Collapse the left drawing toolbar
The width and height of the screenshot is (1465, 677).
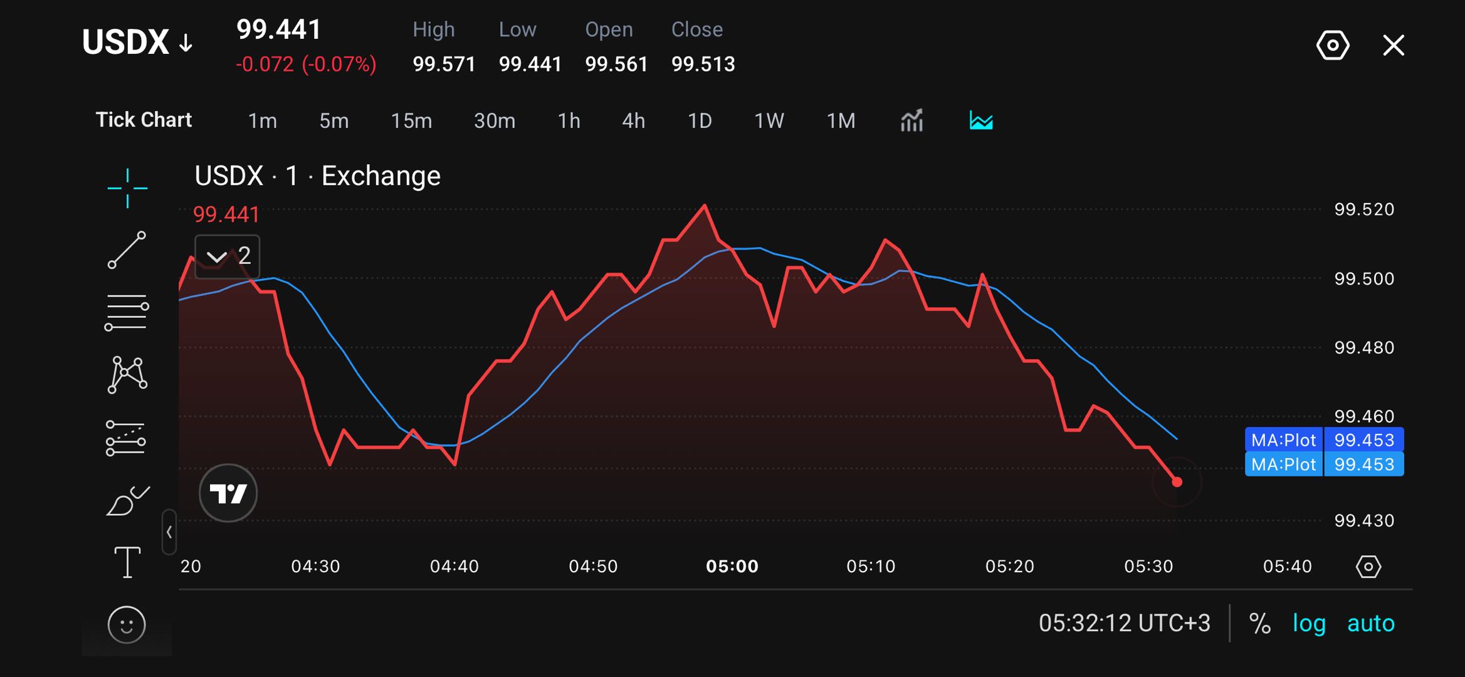click(169, 532)
